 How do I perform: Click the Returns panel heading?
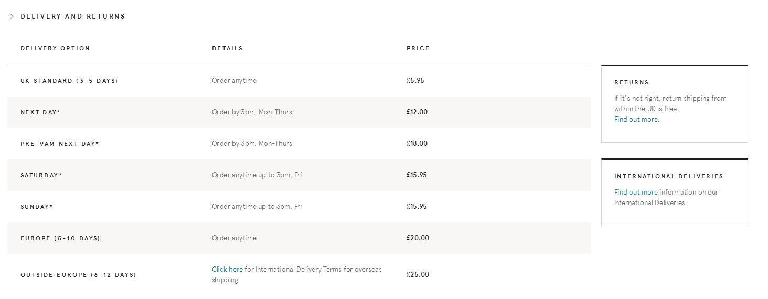click(632, 82)
